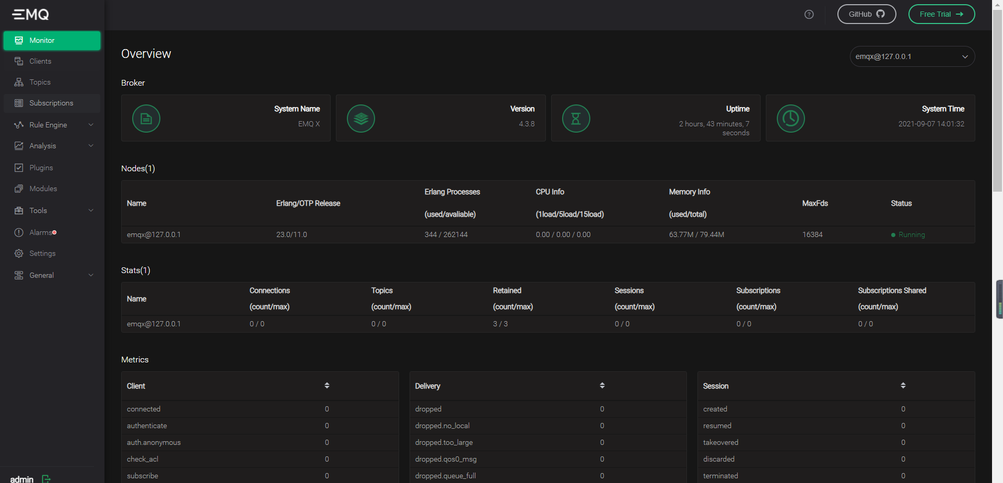Sort the Client metrics table
This screenshot has width=1003, height=483.
tap(327, 385)
